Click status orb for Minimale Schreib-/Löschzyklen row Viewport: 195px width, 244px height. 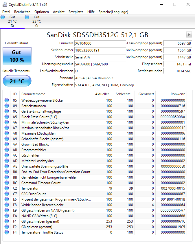point(7,122)
